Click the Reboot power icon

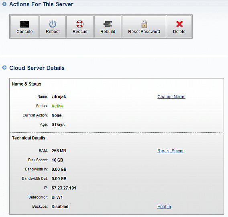tap(53, 24)
